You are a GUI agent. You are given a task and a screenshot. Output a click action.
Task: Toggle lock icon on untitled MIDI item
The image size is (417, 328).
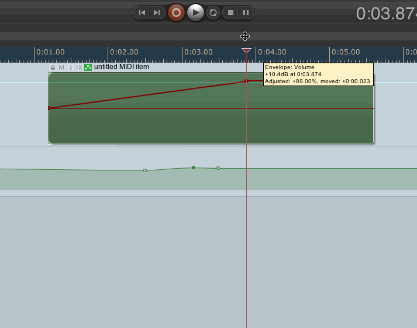click(x=53, y=67)
